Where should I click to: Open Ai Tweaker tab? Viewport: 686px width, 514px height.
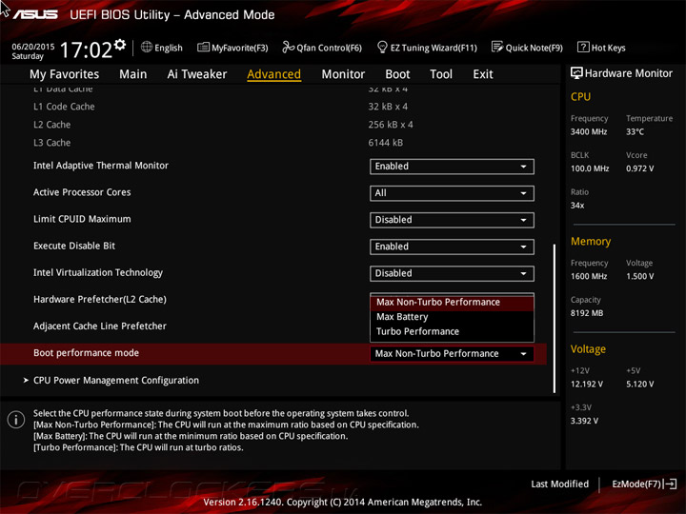point(197,74)
